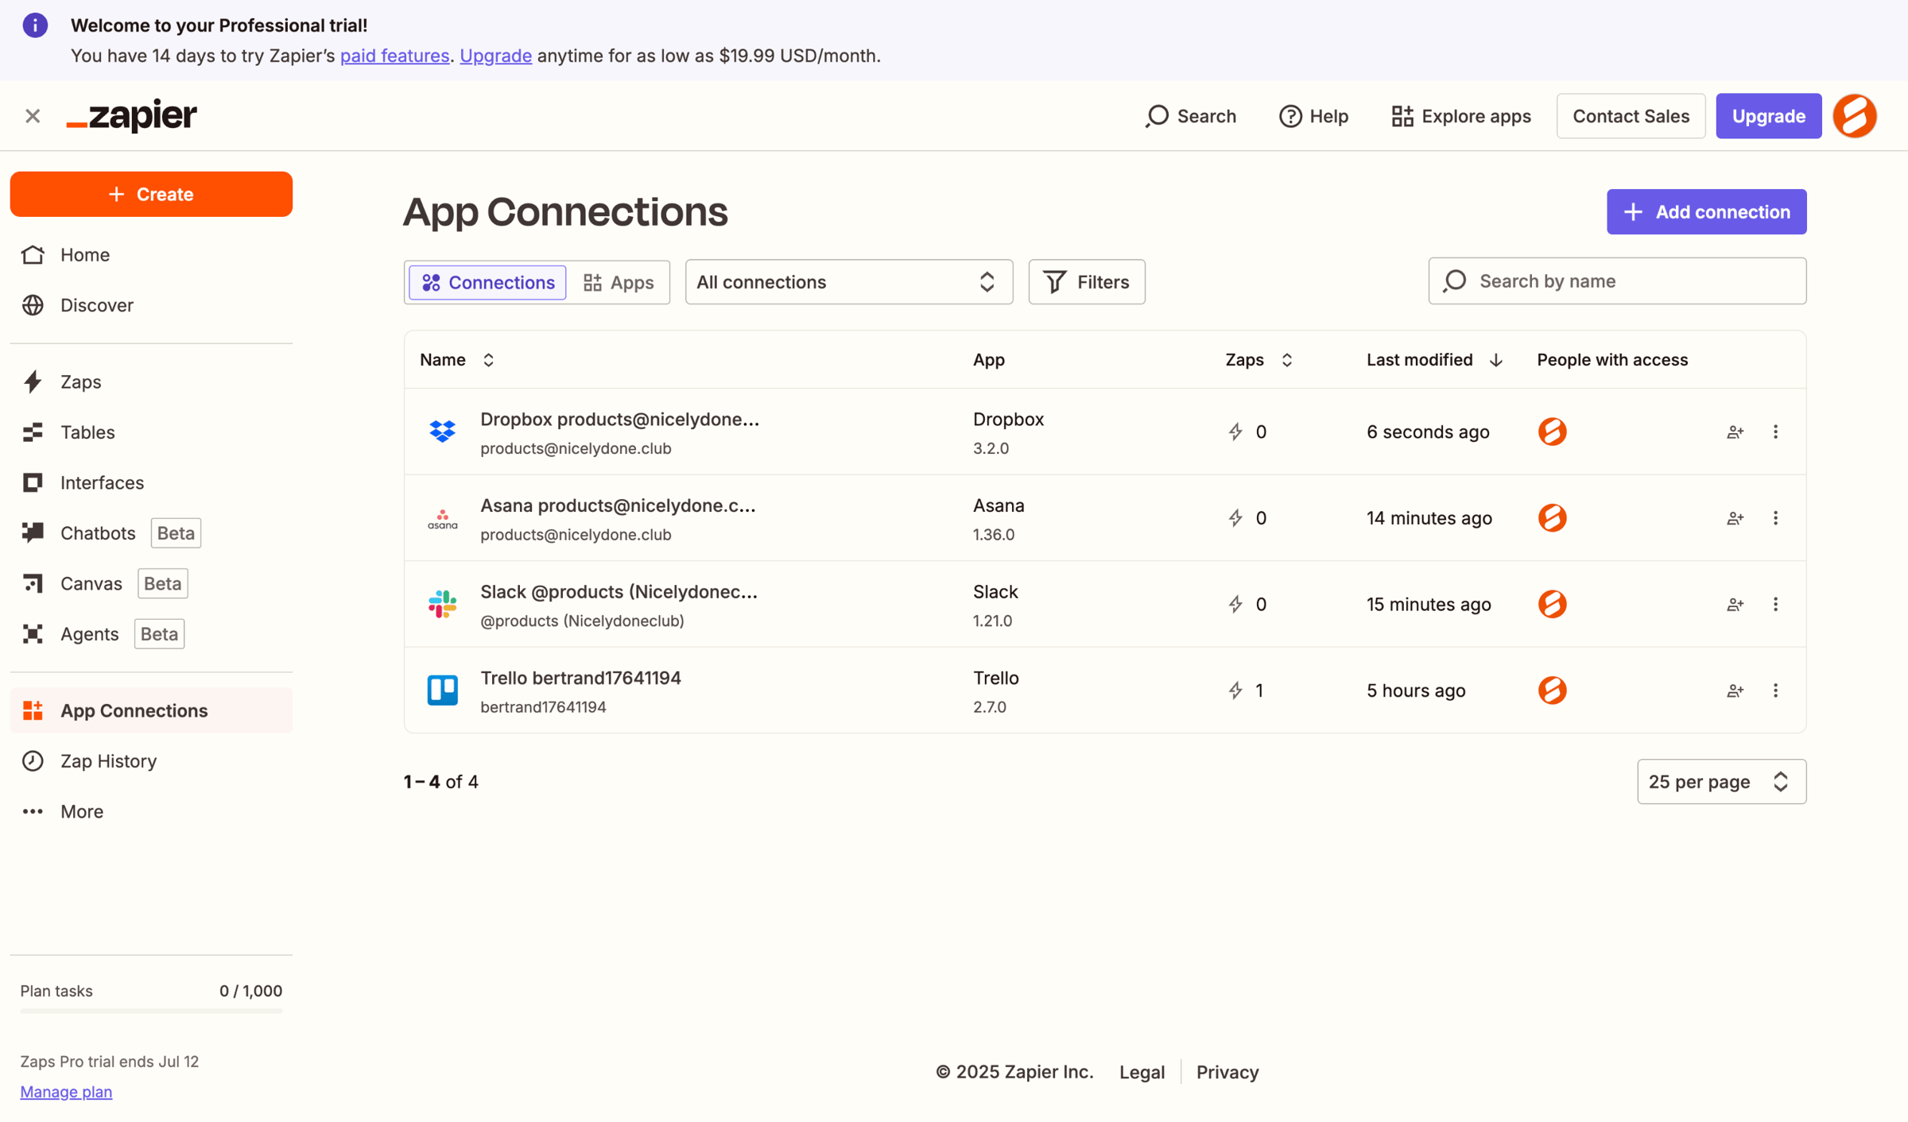The image size is (1908, 1122).
Task: Open three-dot menu for Dropbox row
Action: pos(1775,431)
